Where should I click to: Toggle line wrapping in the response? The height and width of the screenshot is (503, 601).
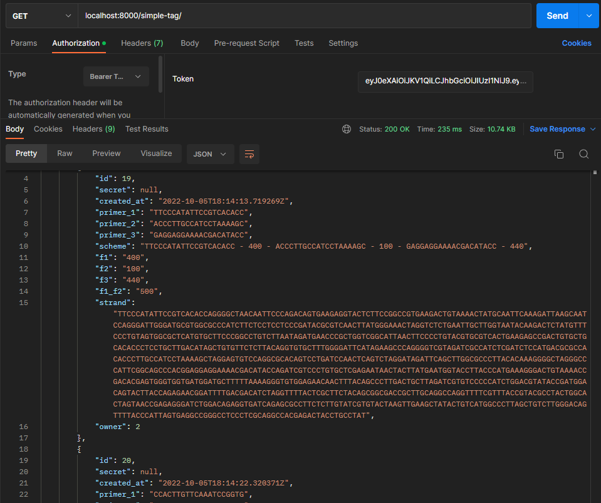(x=249, y=153)
